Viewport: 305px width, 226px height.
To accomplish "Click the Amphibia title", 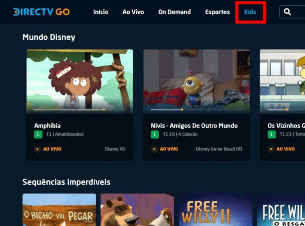I will (x=48, y=126).
